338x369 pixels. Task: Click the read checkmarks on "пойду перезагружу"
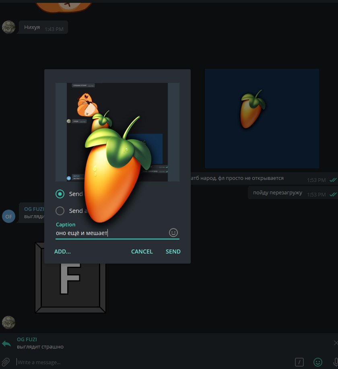tap(333, 194)
